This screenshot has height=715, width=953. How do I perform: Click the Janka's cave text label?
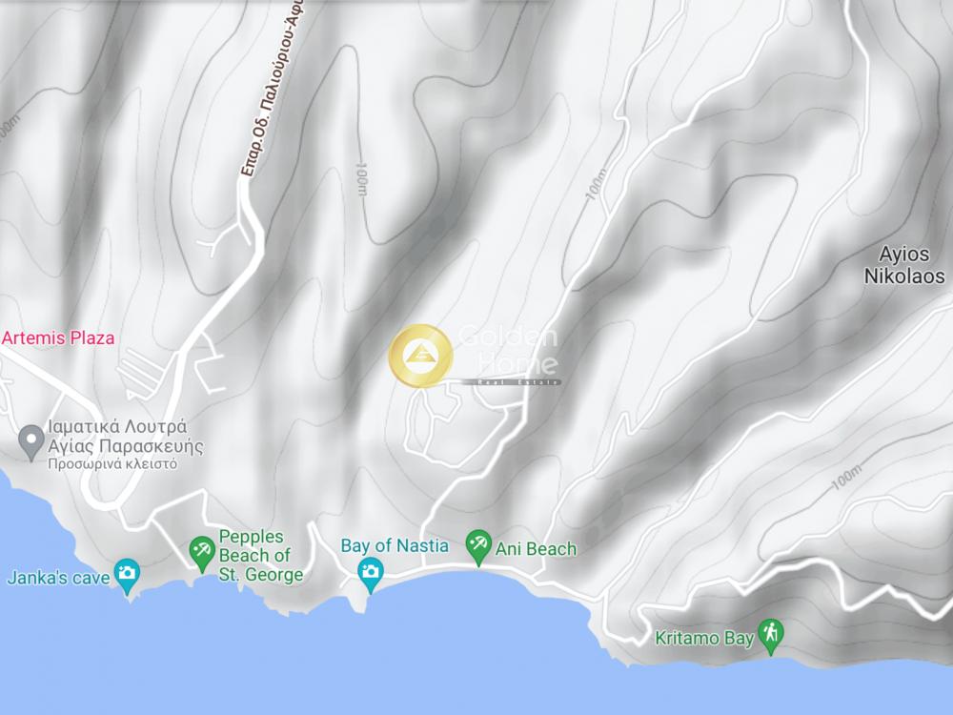pos(58,578)
